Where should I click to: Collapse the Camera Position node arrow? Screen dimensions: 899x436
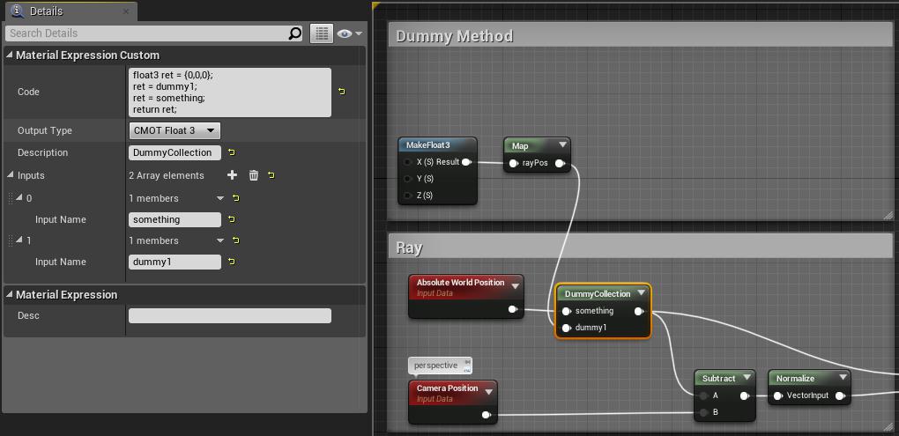pyautogui.click(x=488, y=392)
